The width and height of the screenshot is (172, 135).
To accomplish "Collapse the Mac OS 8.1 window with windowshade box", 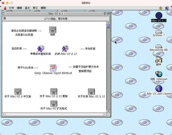I will (x=109, y=13).
